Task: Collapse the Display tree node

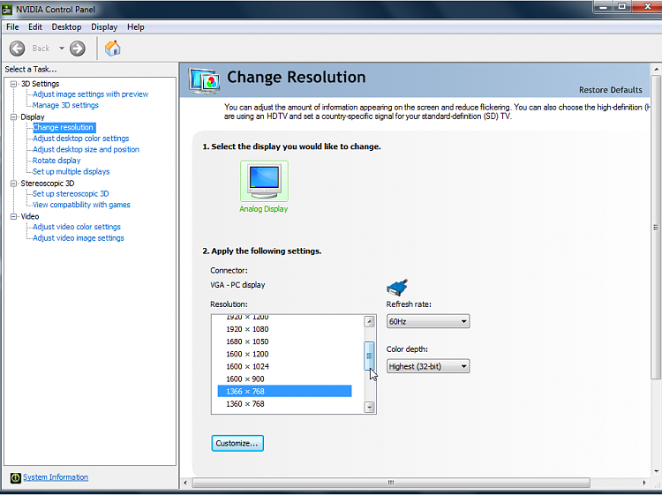Action: click(13, 116)
